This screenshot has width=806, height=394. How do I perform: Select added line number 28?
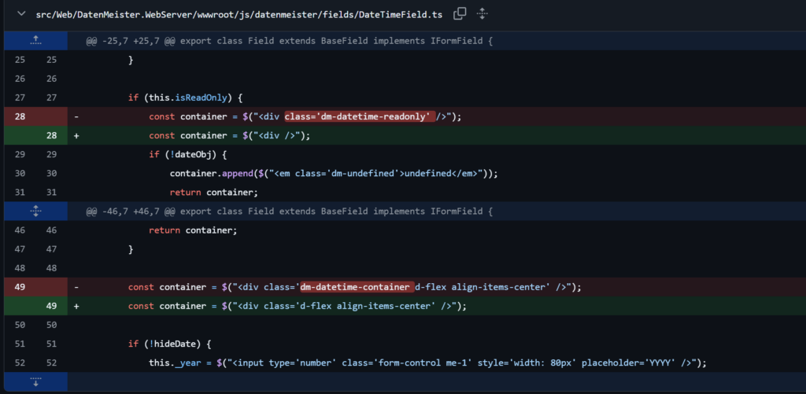tap(50, 135)
